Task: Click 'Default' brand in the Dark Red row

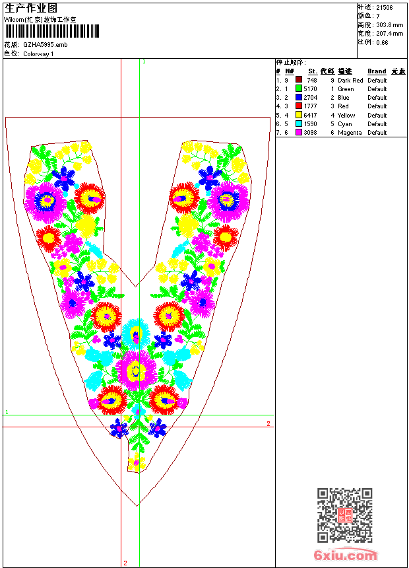Action: (377, 80)
